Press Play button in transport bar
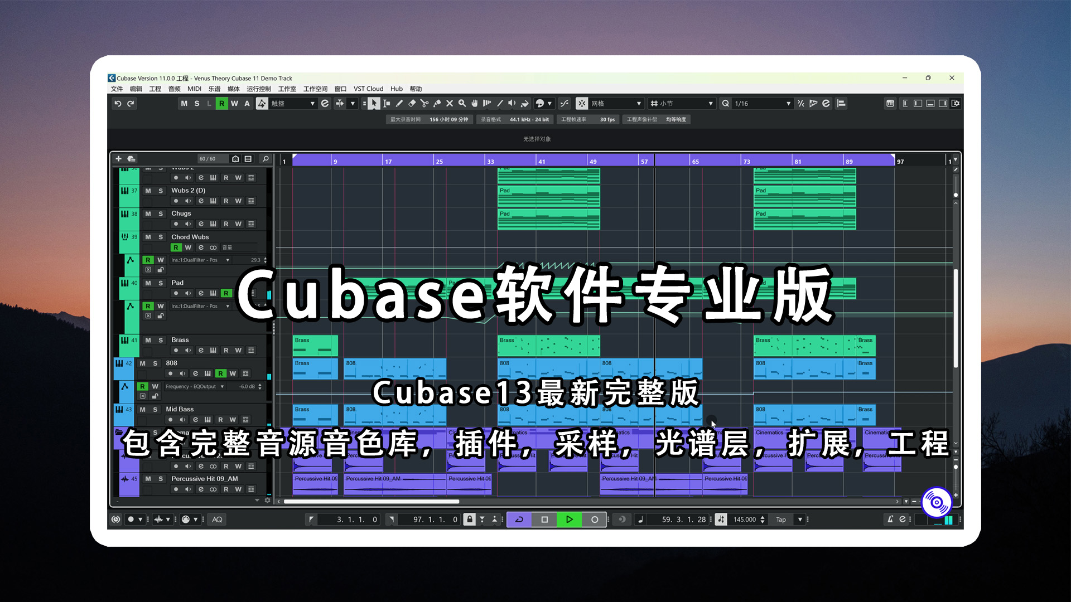The height and width of the screenshot is (602, 1071). coord(570,519)
